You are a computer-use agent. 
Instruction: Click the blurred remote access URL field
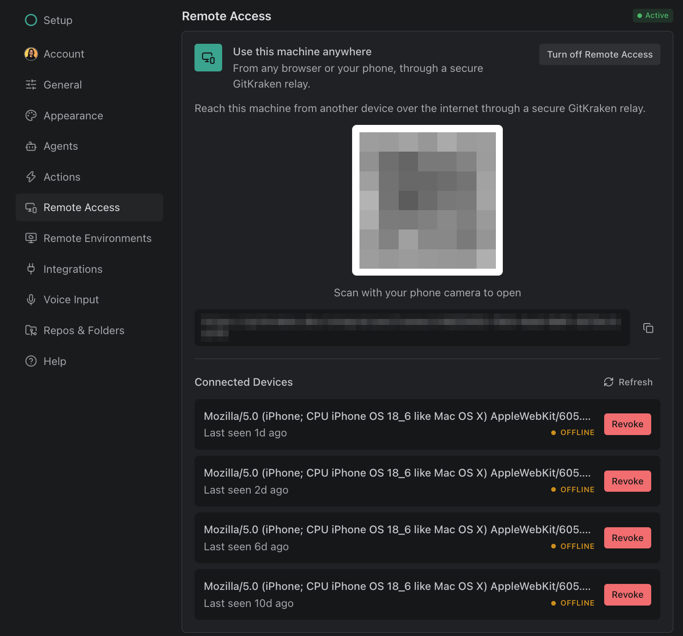412,328
